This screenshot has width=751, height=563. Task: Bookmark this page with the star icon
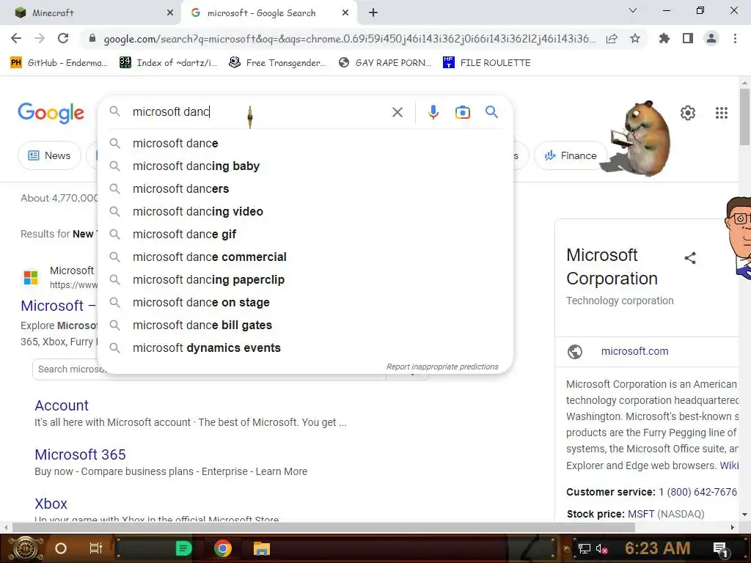pos(635,38)
